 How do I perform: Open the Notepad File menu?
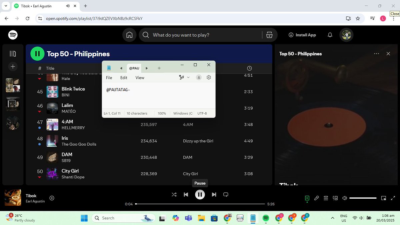pos(109,78)
